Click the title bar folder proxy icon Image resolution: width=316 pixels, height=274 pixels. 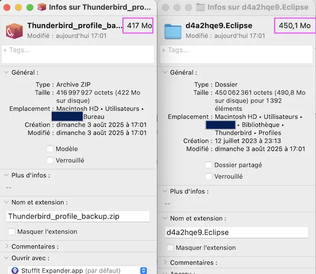tap(201, 7)
